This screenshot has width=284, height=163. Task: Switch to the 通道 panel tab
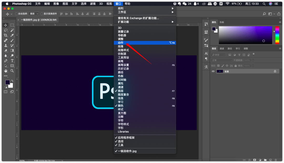pos(222,49)
